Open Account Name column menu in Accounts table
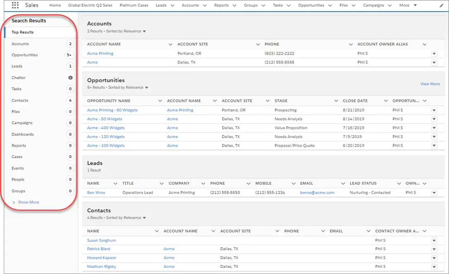449x274 pixels. [170, 44]
